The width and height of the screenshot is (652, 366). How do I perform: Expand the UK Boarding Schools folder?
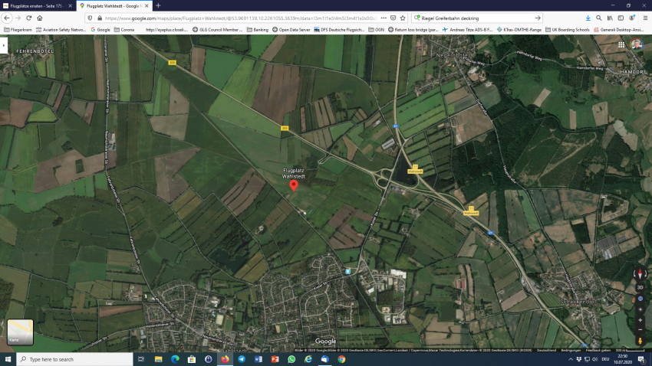tap(567, 29)
